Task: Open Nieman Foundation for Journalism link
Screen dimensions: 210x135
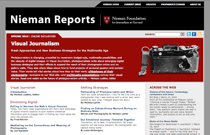Action: [129, 20]
